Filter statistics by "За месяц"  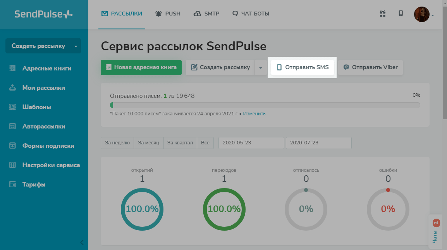(149, 143)
